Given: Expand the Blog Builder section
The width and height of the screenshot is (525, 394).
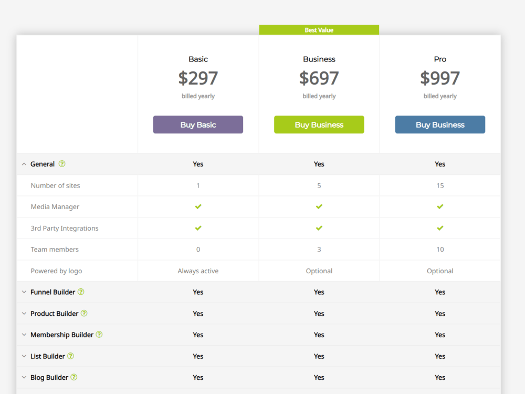Looking at the screenshot, I should [x=24, y=377].
